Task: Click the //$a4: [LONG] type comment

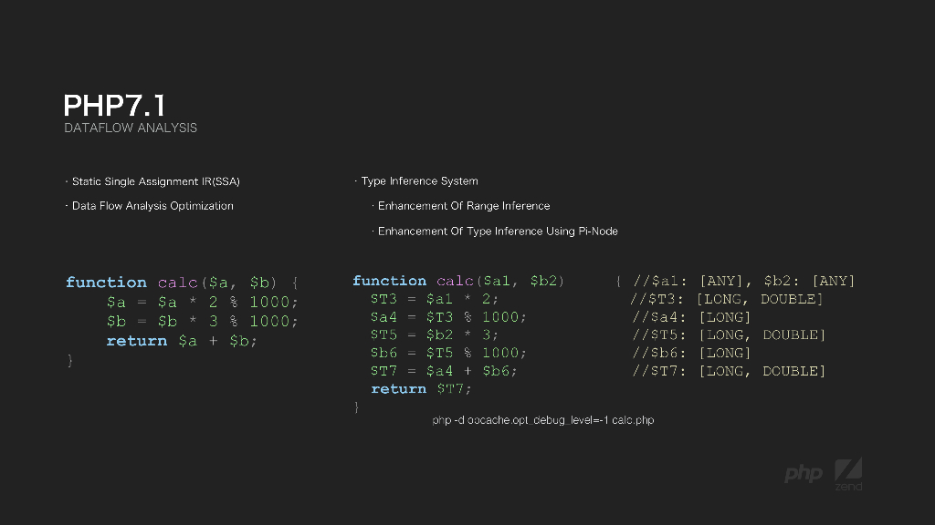Action: pyautogui.click(x=691, y=317)
